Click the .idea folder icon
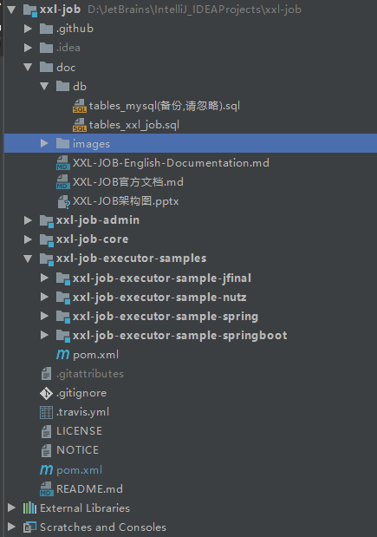The image size is (377, 537). 46,48
